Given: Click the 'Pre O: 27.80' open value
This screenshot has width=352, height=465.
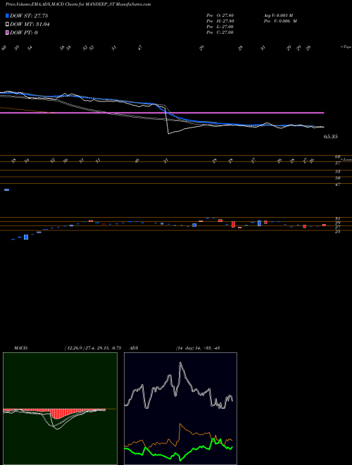Looking at the screenshot, I should point(220,15).
